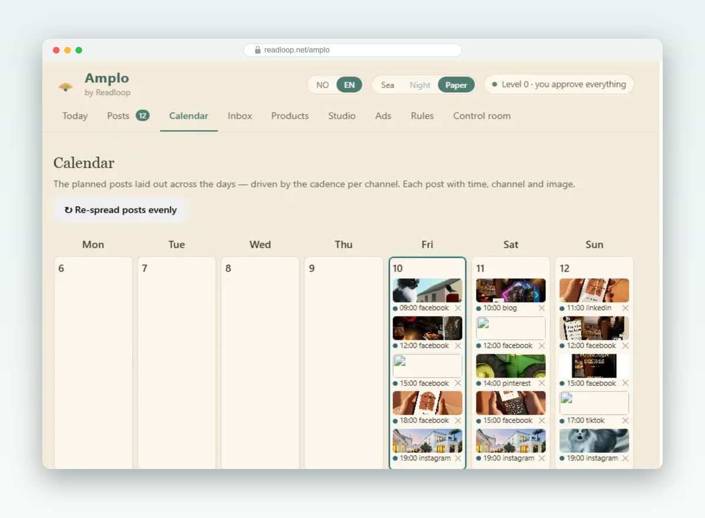Select the Wednesday 8 day cell

(x=260, y=363)
